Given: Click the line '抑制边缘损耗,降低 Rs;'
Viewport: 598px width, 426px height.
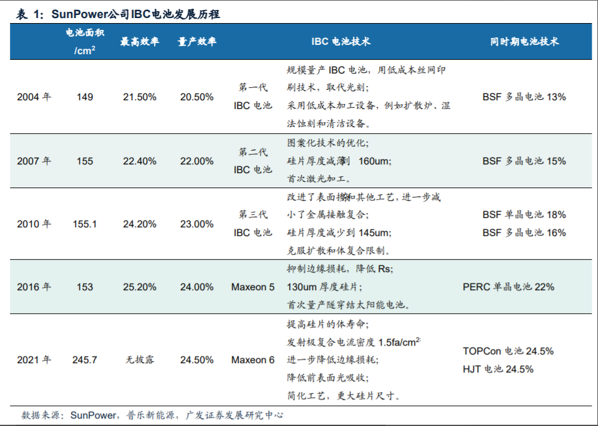Looking at the screenshot, I should pyautogui.click(x=340, y=268).
